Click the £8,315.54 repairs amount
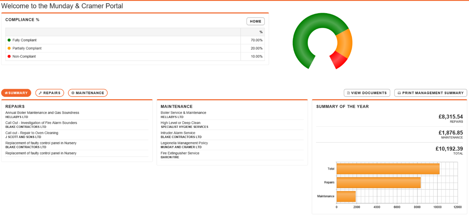The image size is (469, 216). click(450, 117)
